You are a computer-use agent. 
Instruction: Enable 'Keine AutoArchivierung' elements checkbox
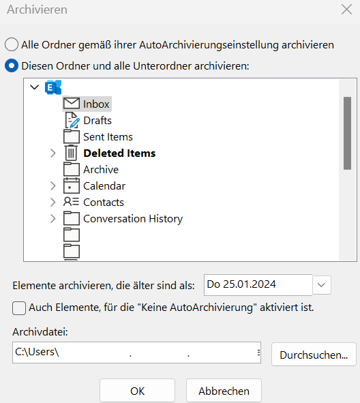tap(19, 308)
